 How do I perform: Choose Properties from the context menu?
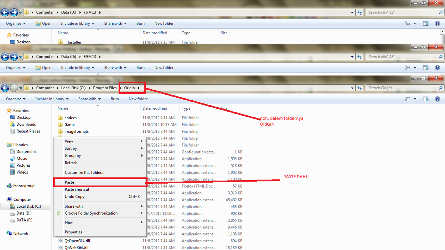[x=100, y=232]
